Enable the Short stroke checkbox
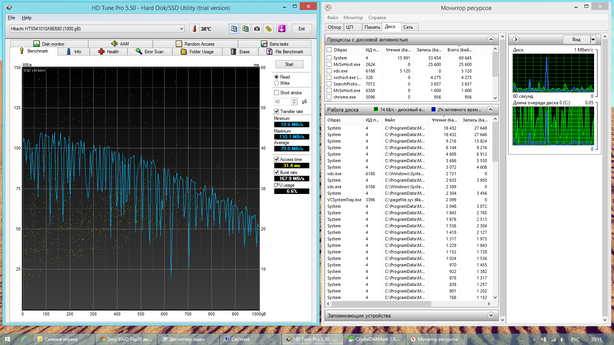The width and height of the screenshot is (614, 345). [276, 93]
